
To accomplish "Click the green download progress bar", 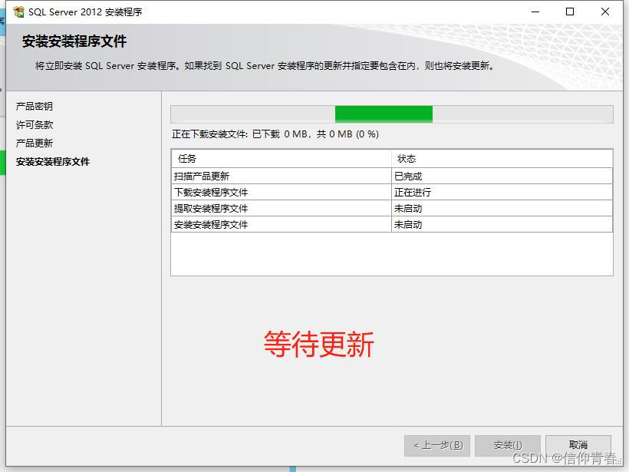I will pyautogui.click(x=392, y=114).
